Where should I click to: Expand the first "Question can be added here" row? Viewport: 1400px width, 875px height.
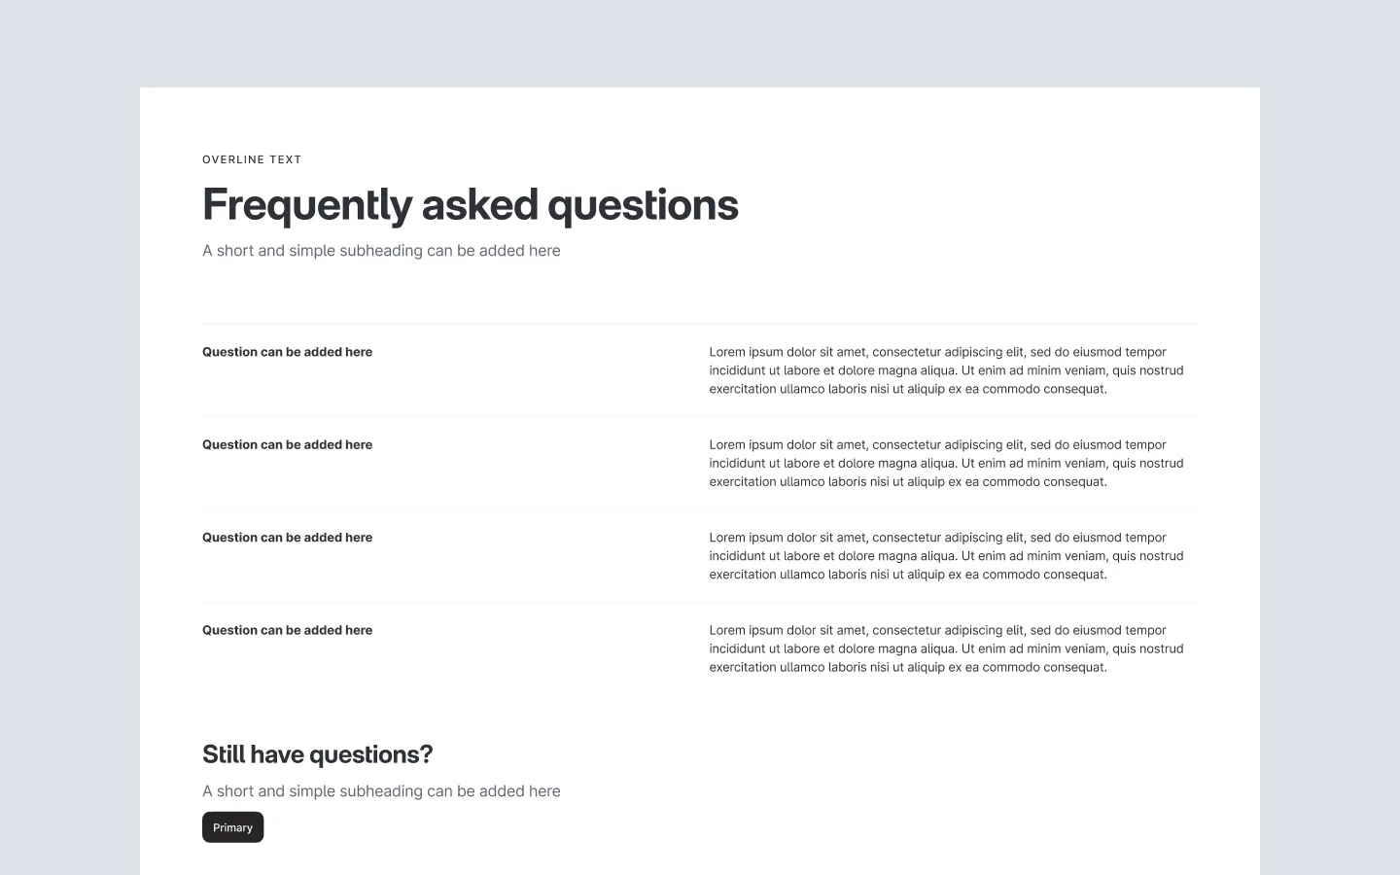click(287, 351)
